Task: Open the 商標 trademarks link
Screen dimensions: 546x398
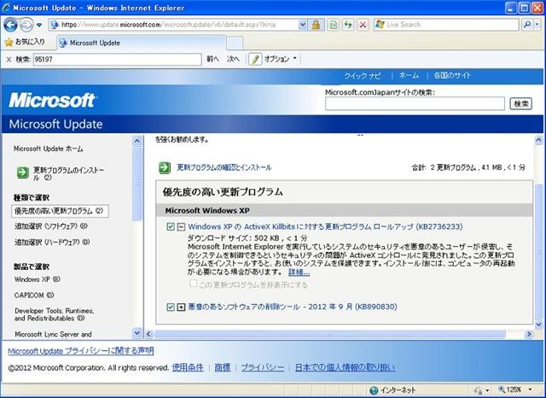Action: click(223, 367)
